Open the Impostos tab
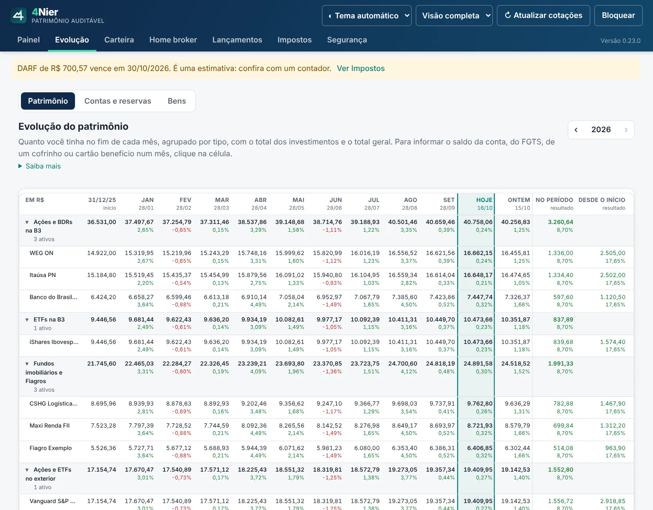Viewport: 653px width, 510px height. coord(294,40)
